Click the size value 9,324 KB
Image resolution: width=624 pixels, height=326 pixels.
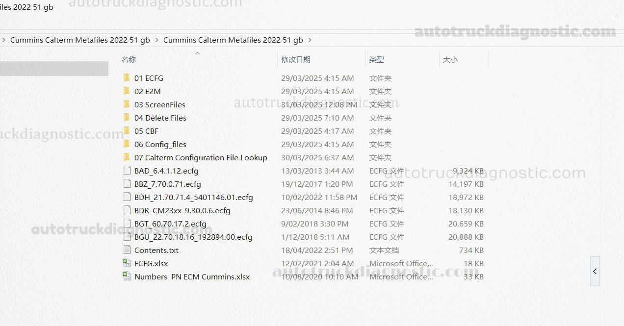click(468, 171)
